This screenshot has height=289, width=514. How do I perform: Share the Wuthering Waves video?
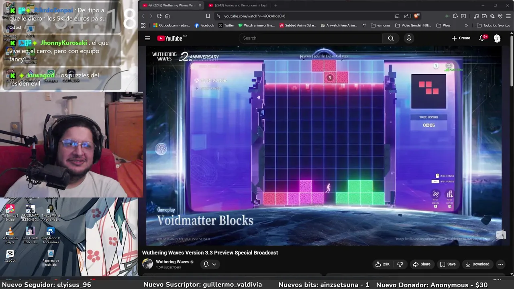click(x=421, y=264)
